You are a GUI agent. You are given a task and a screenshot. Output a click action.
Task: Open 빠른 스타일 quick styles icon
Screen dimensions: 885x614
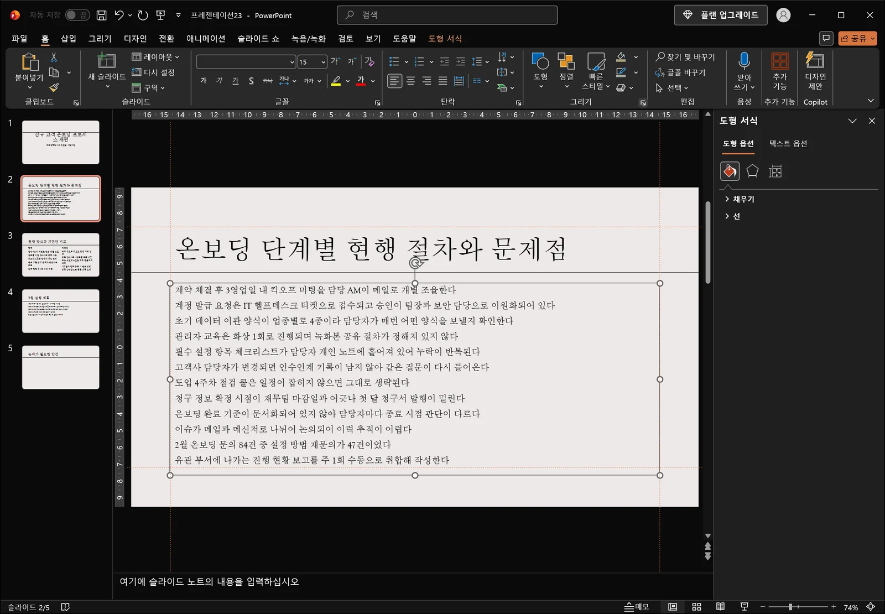pos(596,61)
